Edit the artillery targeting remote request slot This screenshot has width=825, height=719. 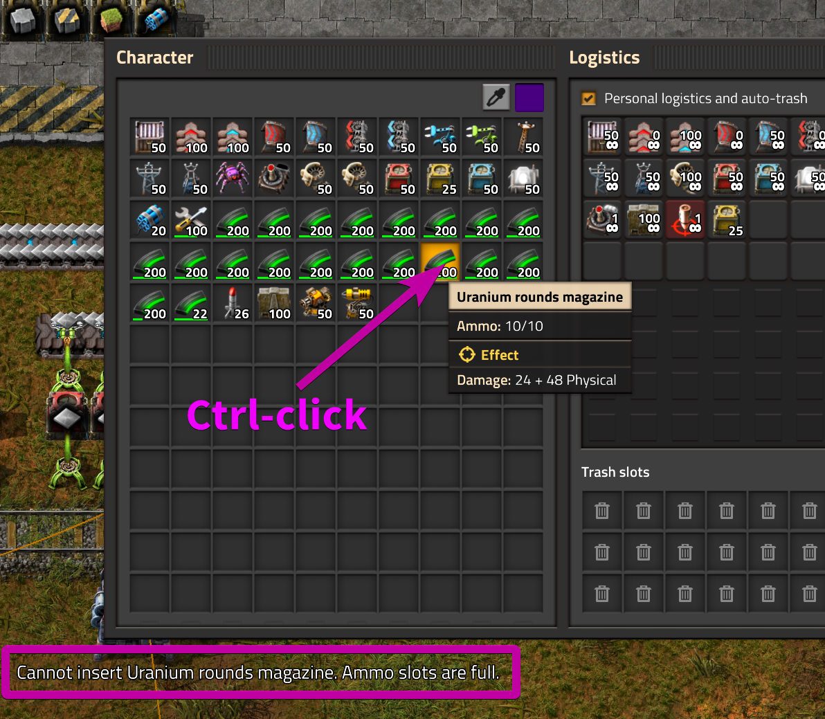[685, 220]
